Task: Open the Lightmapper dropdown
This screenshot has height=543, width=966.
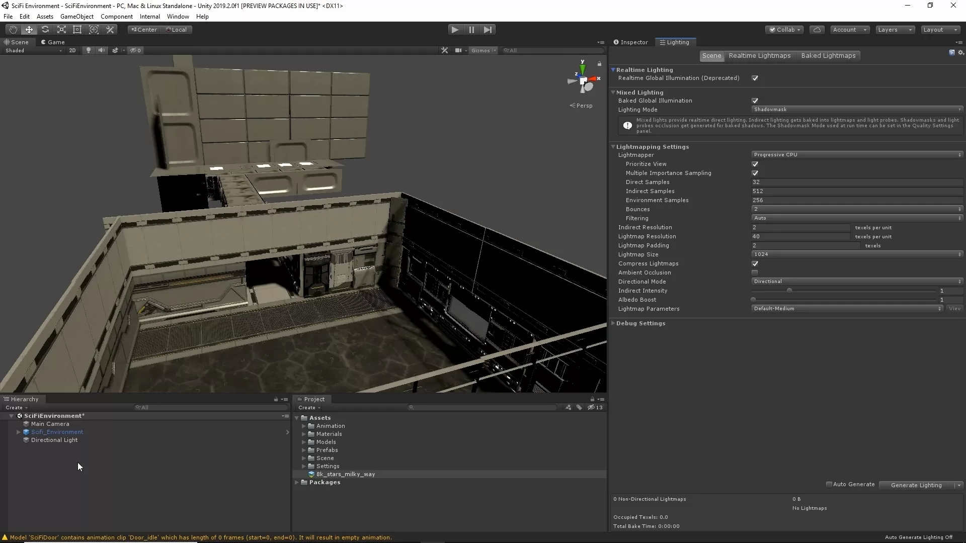Action: 856,155
